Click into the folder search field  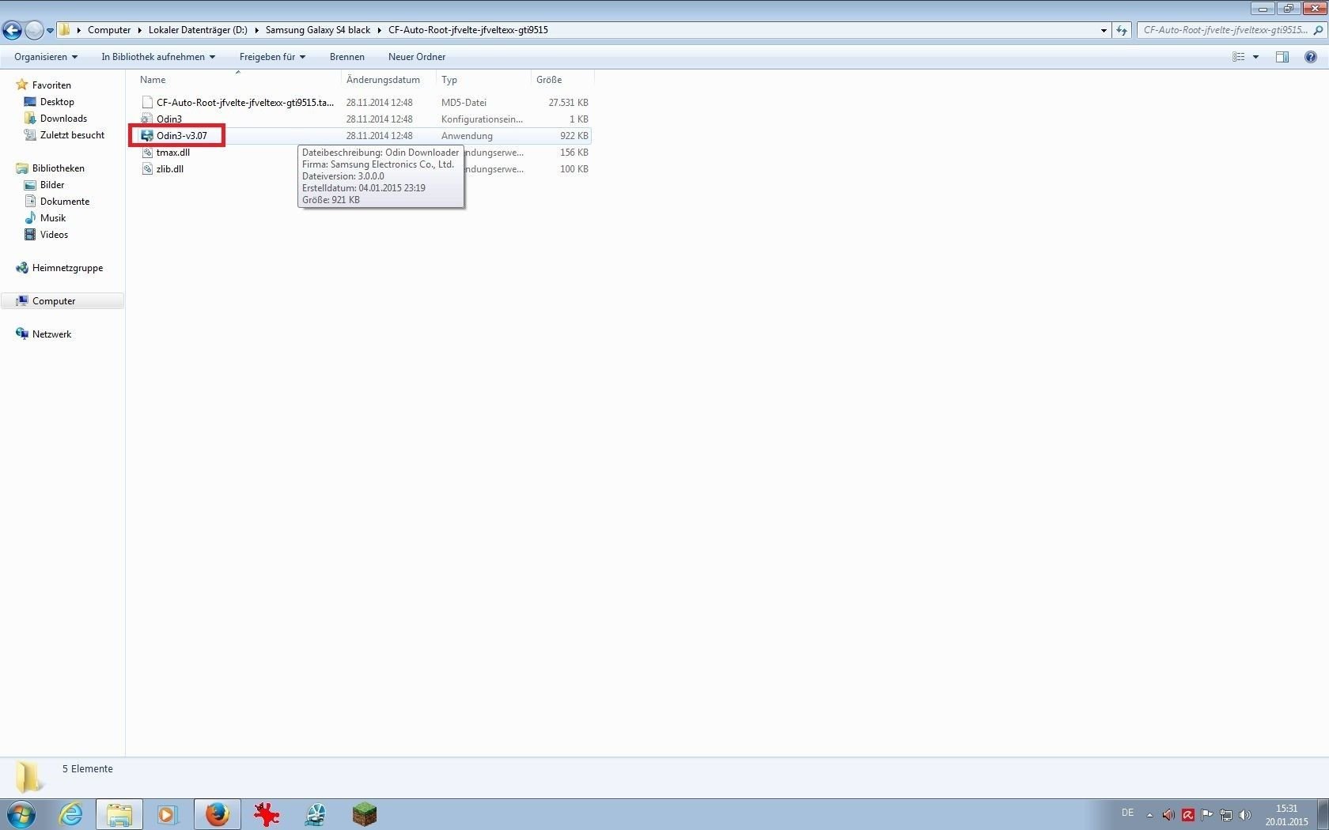[x=1225, y=30]
